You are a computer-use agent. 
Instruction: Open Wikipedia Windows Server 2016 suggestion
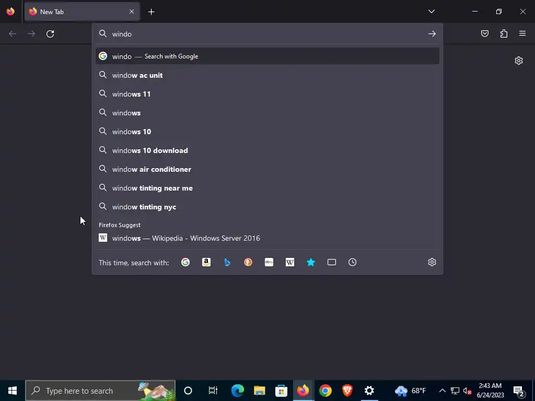click(x=267, y=238)
